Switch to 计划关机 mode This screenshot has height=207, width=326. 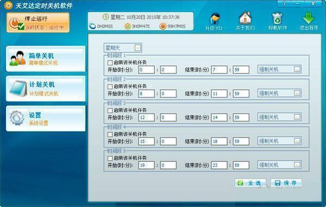[46, 89]
